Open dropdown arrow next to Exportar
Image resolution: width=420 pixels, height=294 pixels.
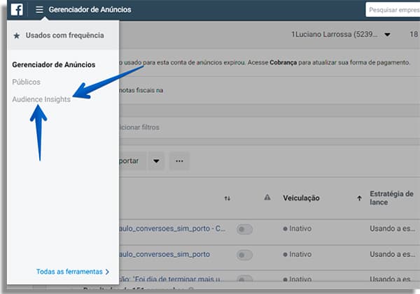(156, 161)
